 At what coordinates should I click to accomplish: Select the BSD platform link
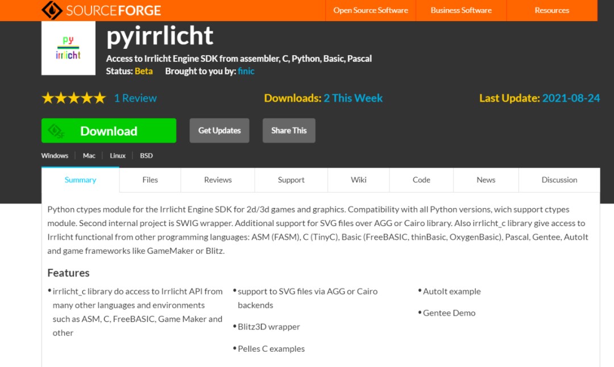[x=147, y=156]
